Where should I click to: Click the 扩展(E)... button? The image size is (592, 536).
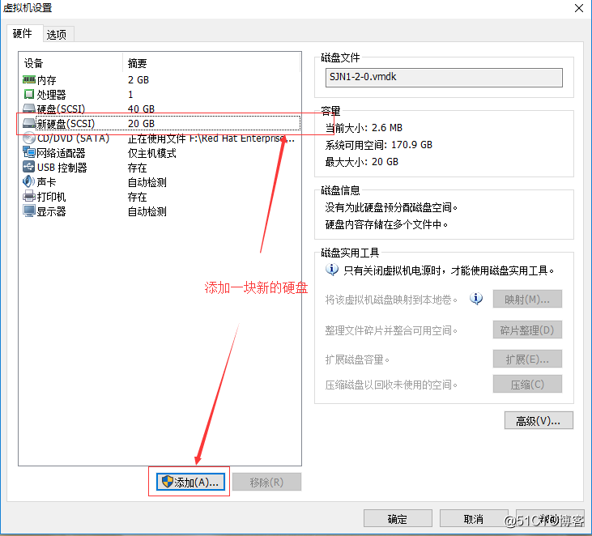[527, 359]
